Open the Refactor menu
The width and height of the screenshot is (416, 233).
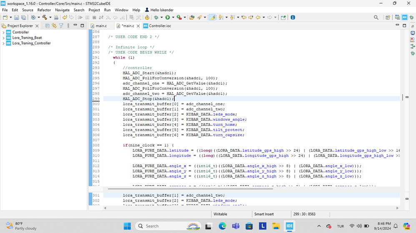44,10
